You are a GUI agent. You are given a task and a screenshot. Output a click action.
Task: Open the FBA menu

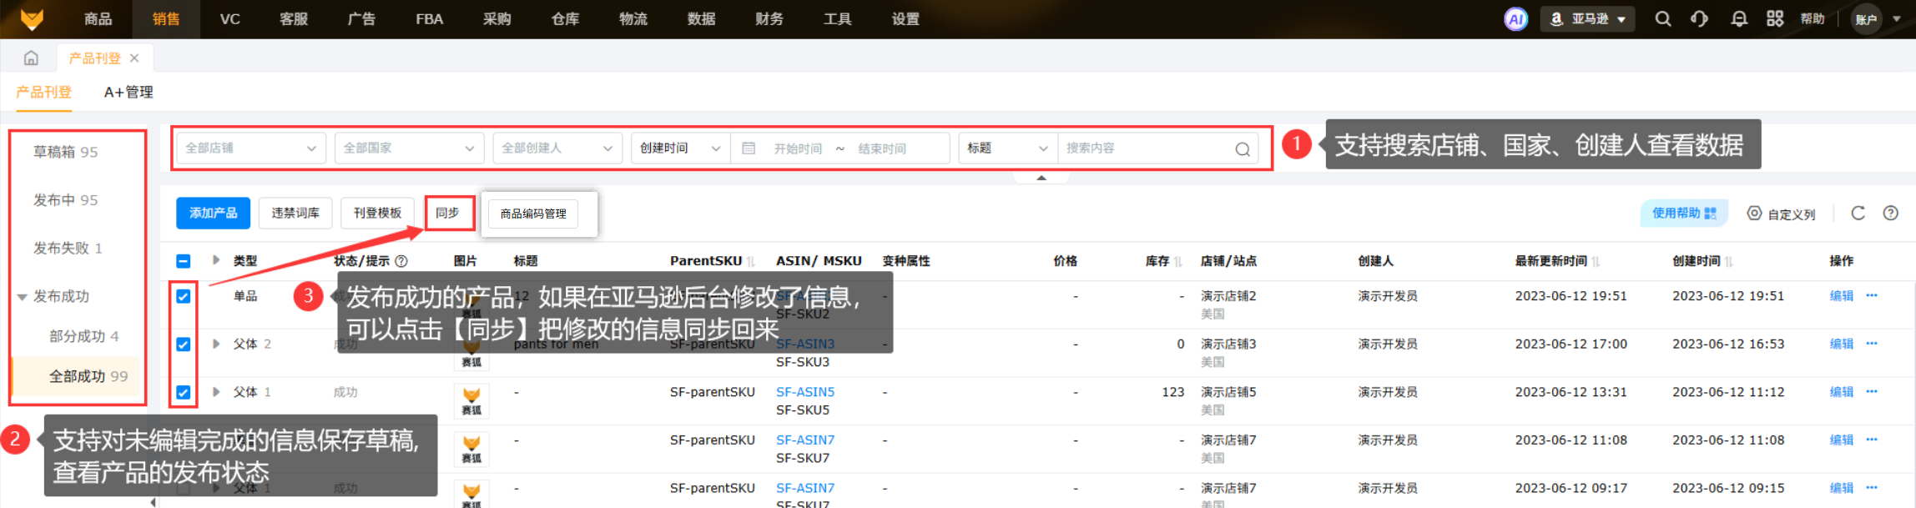pyautogui.click(x=429, y=18)
